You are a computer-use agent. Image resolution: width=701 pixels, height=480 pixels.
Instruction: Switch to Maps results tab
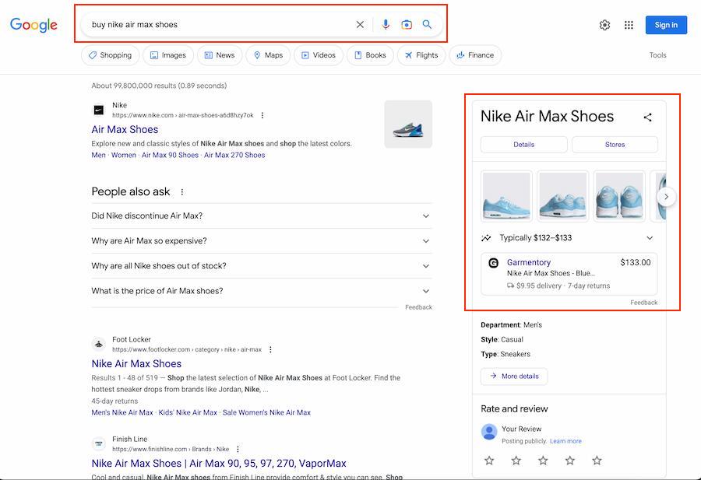[268, 55]
